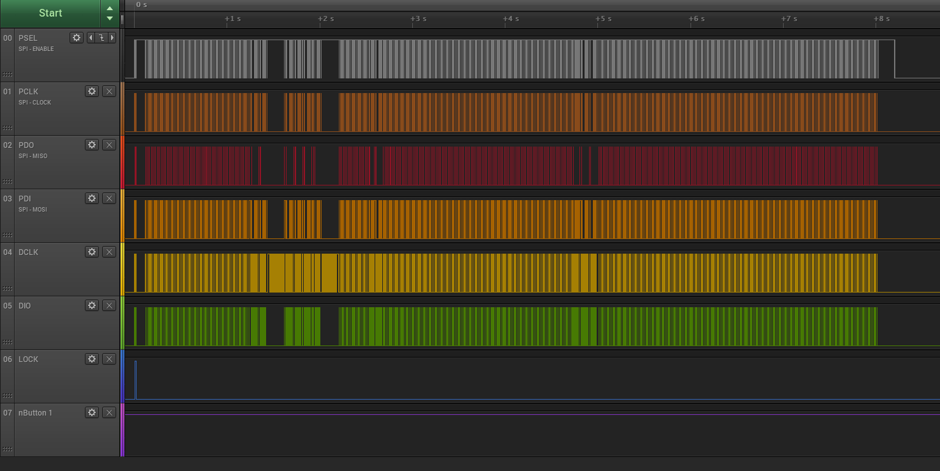Click the yellow DCLK color strip
The height and width of the screenshot is (471, 940).
[122, 269]
